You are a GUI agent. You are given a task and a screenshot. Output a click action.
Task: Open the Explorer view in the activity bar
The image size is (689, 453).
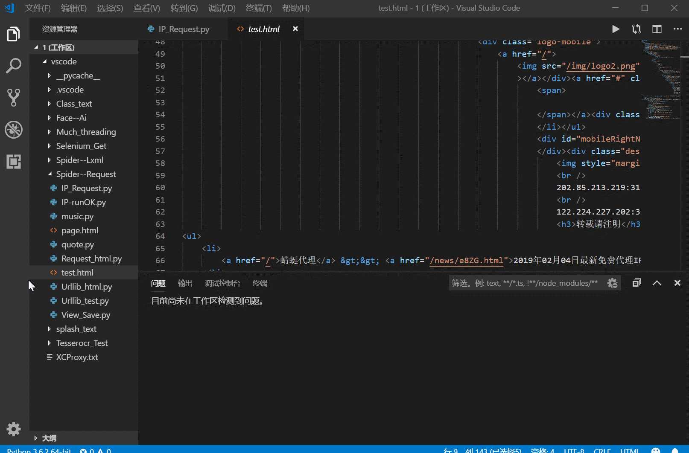click(x=14, y=34)
